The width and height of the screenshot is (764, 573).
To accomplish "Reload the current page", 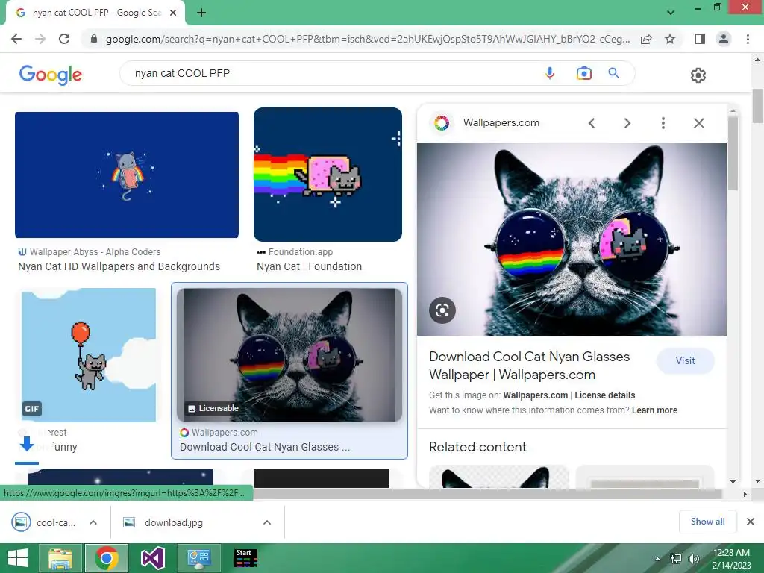I will (x=64, y=39).
